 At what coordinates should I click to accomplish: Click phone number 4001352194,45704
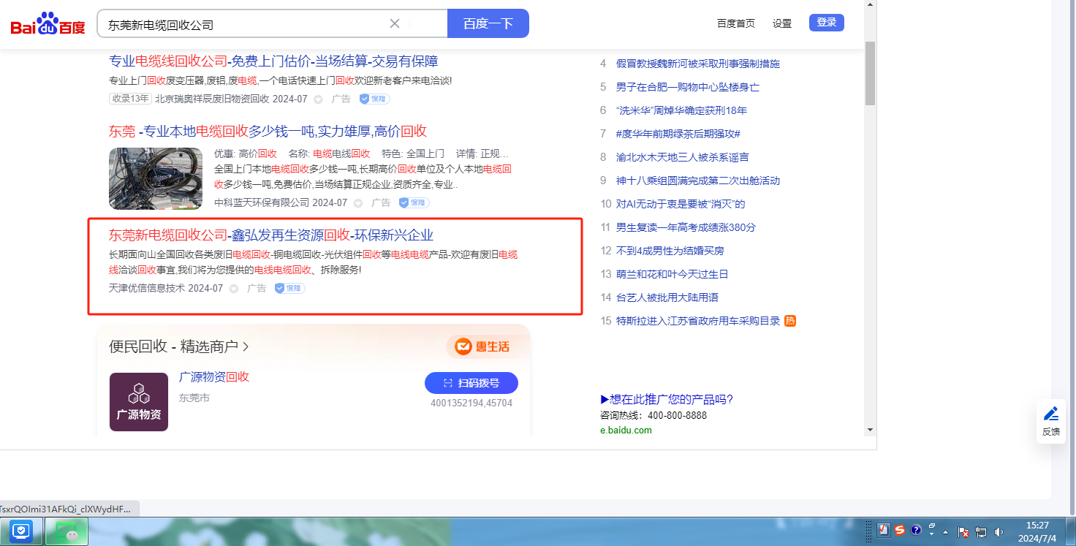(x=471, y=403)
